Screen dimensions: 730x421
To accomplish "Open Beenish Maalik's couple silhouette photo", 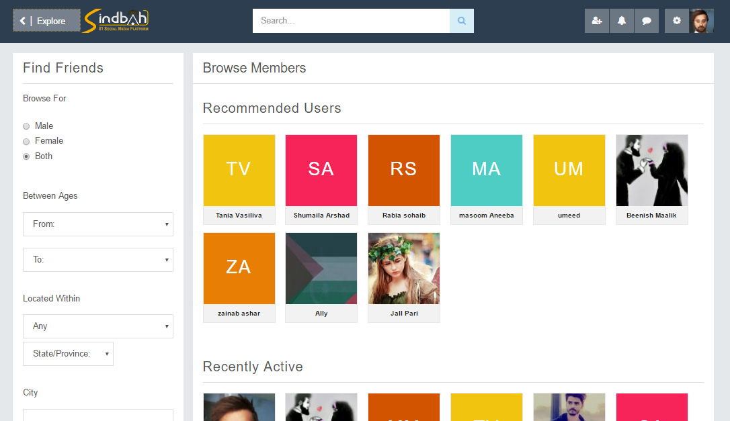I will pos(652,171).
